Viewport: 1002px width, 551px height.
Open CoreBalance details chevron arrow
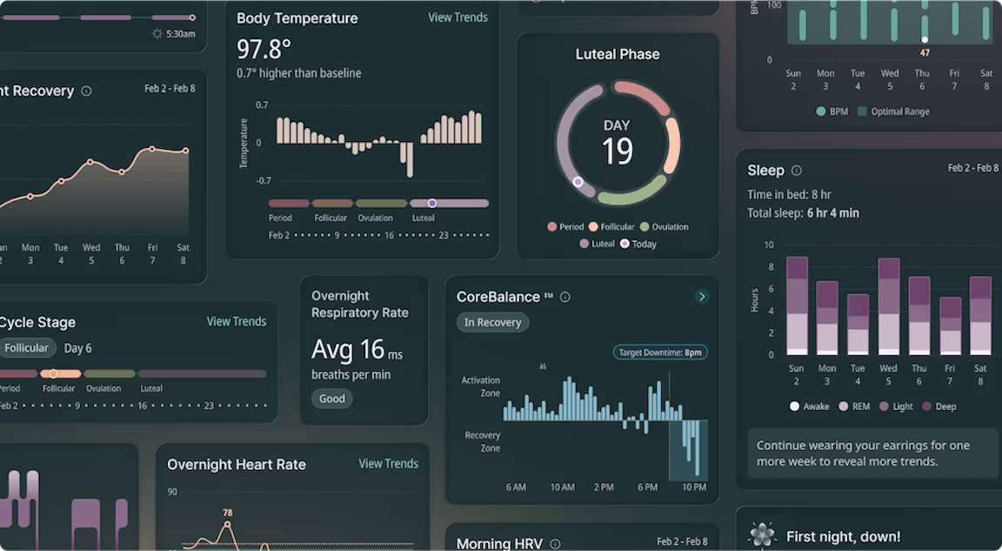click(702, 297)
